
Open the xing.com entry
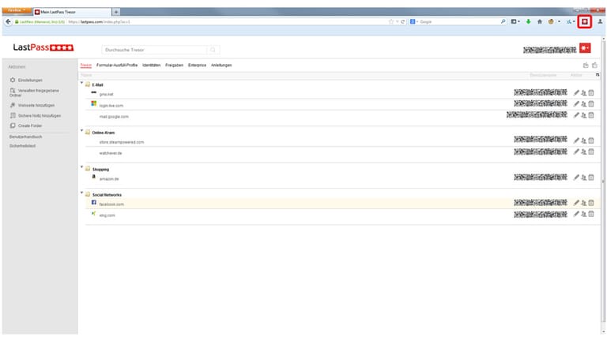(107, 215)
